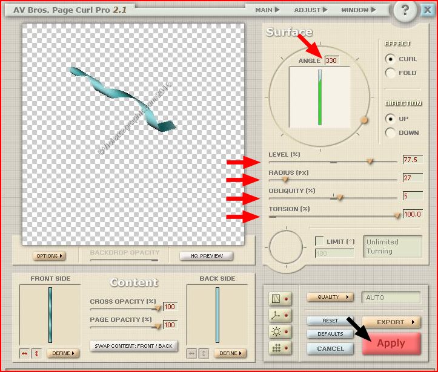The image size is (438, 372).
Task: Enable the Limit checkbox
Action: pos(319,241)
